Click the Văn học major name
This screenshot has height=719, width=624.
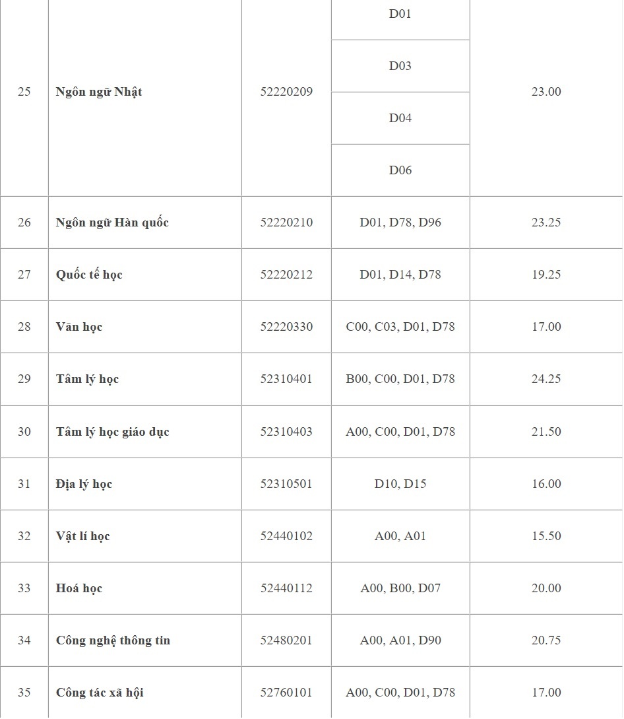[79, 327]
